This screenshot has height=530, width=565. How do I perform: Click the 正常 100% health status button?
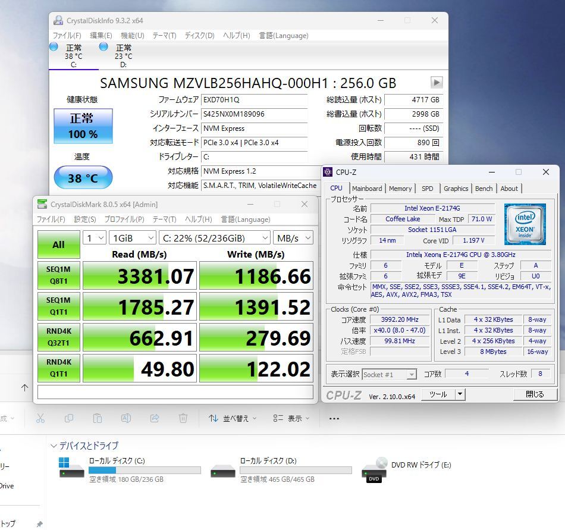83,126
